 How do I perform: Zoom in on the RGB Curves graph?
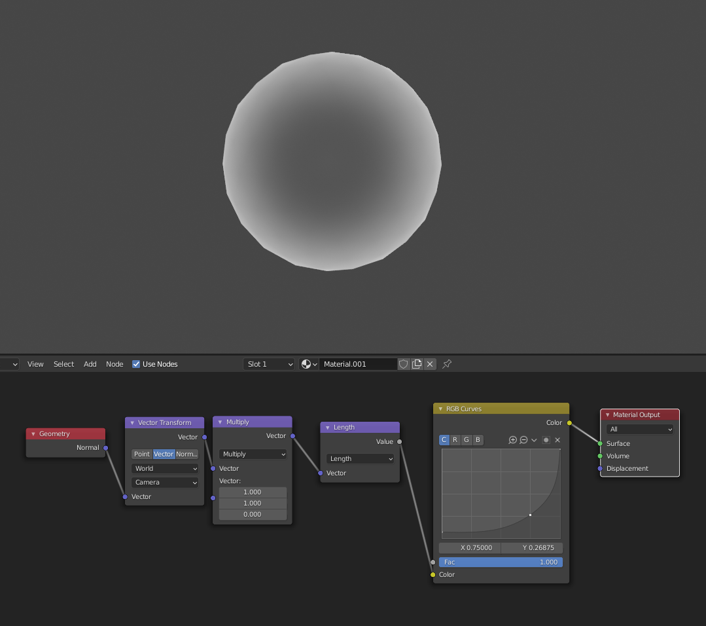512,440
